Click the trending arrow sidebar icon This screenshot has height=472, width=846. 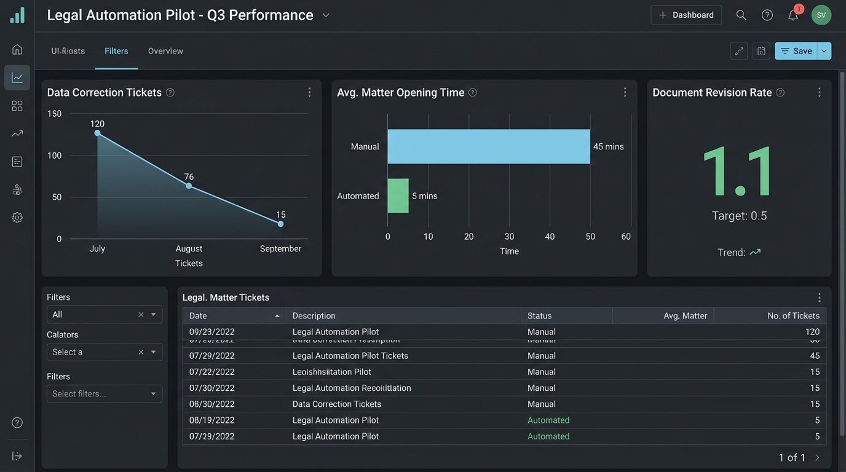click(16, 133)
